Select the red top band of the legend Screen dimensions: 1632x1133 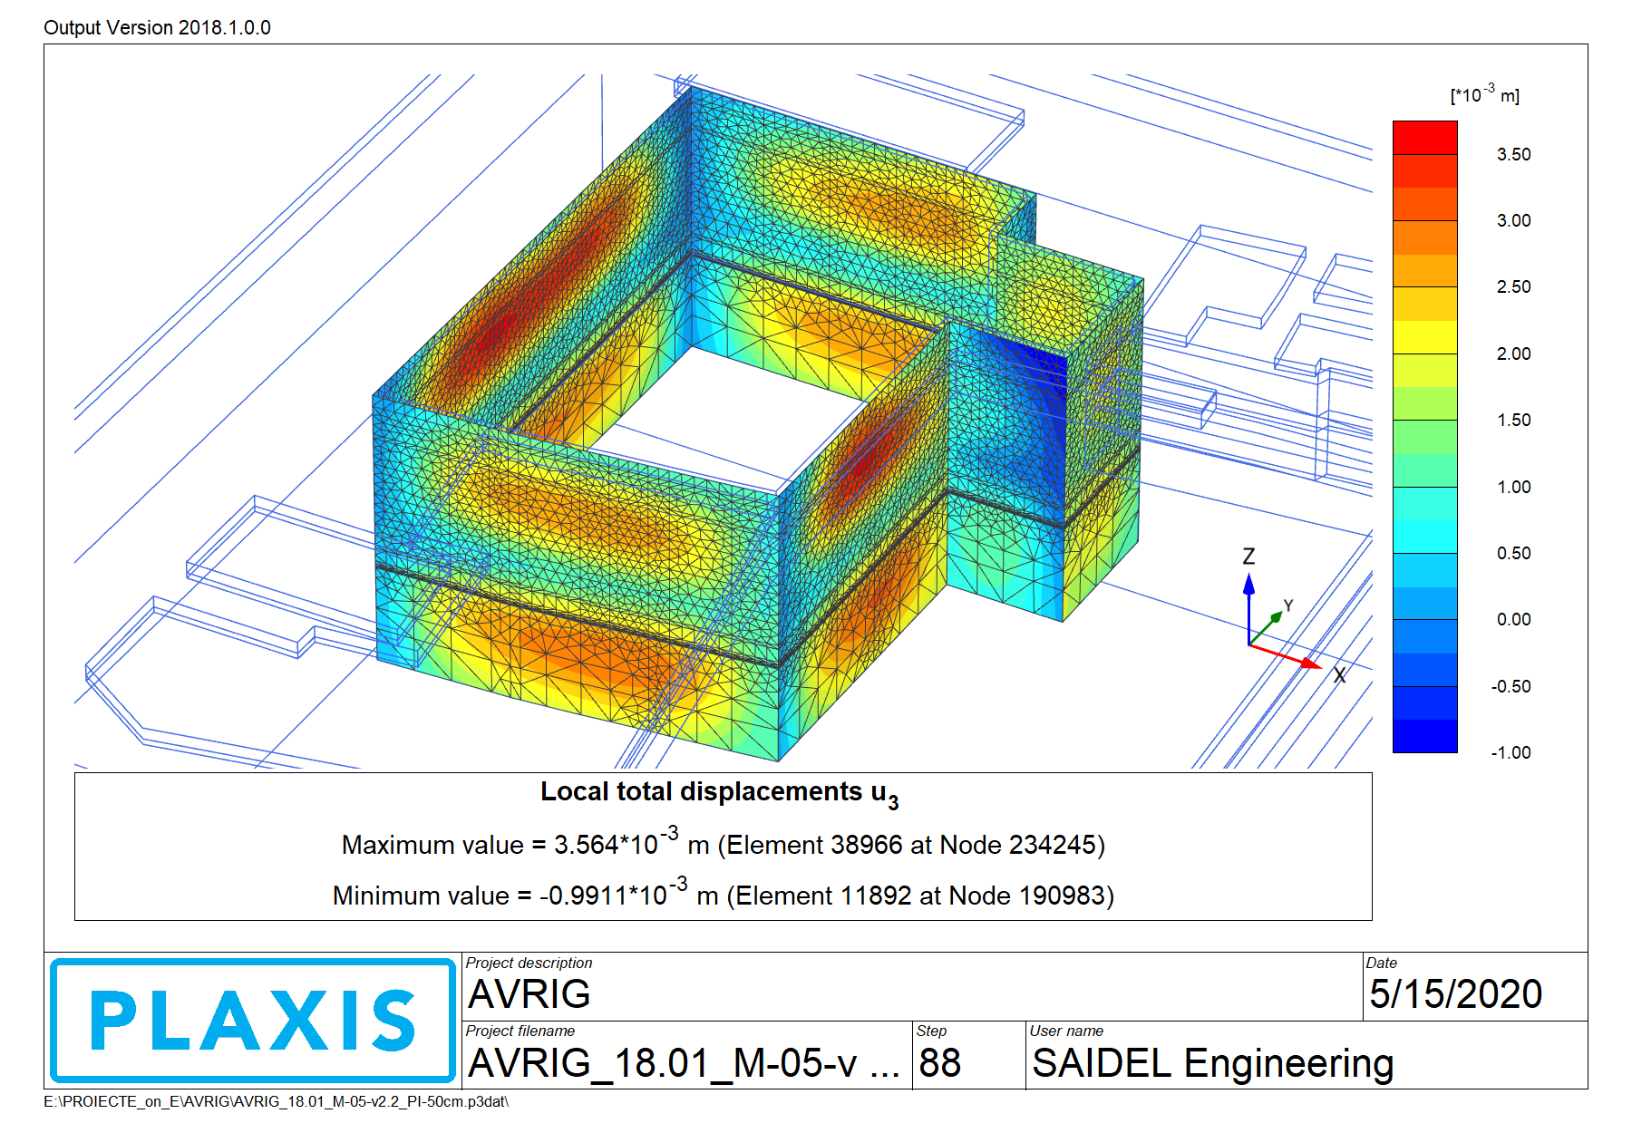[1424, 138]
